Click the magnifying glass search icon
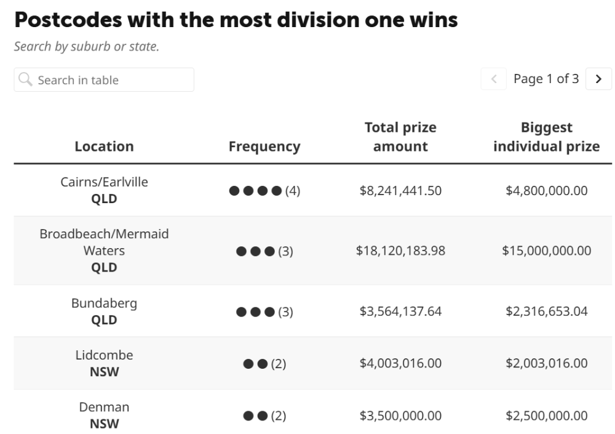This screenshot has height=434, width=615. [x=25, y=79]
